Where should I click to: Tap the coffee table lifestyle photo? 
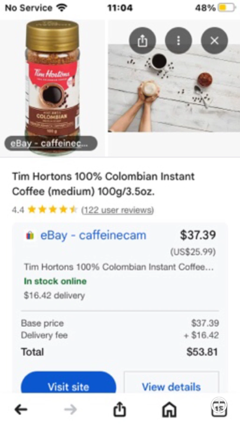point(174,88)
